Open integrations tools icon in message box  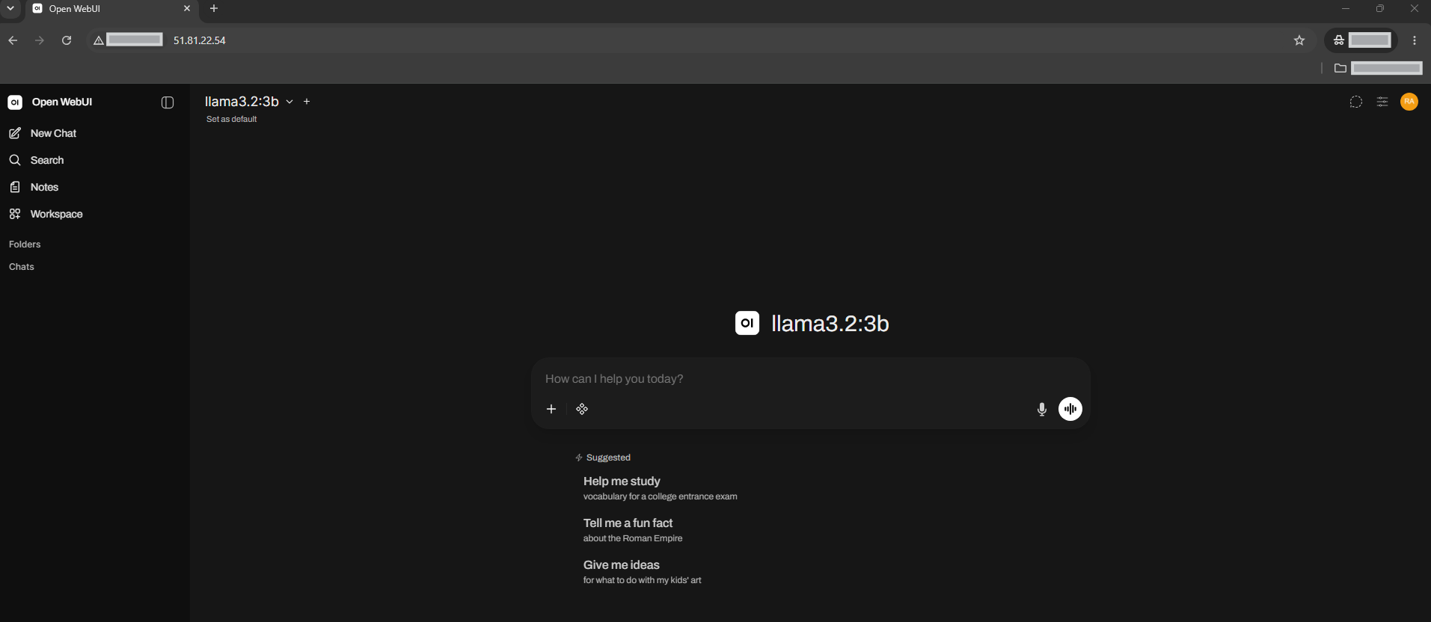pos(582,409)
